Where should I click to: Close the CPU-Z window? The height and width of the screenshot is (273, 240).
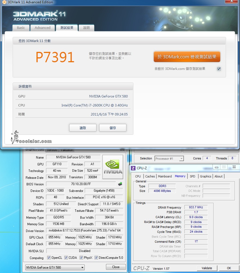click(234, 167)
